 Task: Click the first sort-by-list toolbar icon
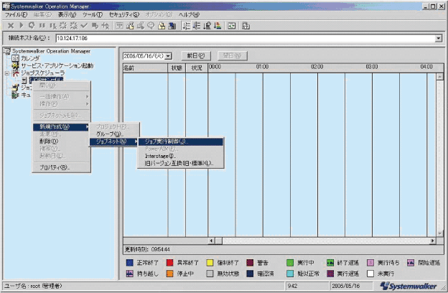187,26
